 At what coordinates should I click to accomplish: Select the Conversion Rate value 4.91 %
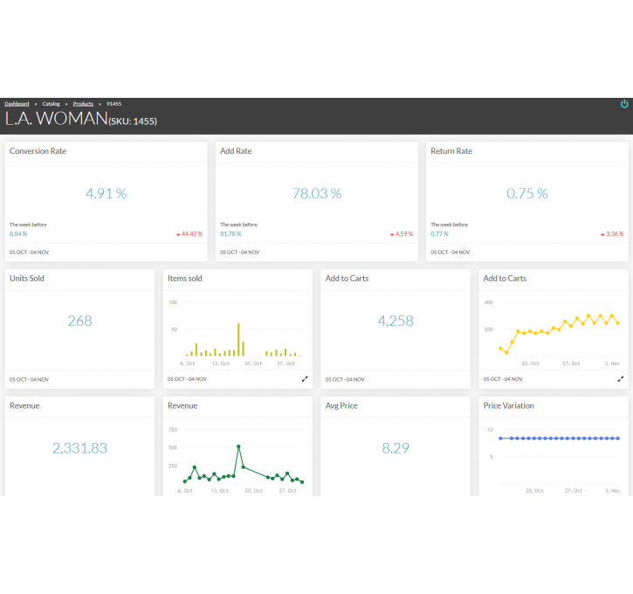coord(107,193)
